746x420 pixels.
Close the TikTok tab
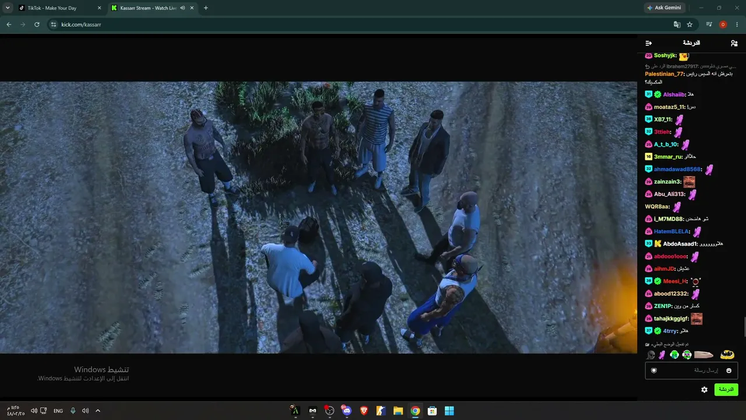pos(99,8)
